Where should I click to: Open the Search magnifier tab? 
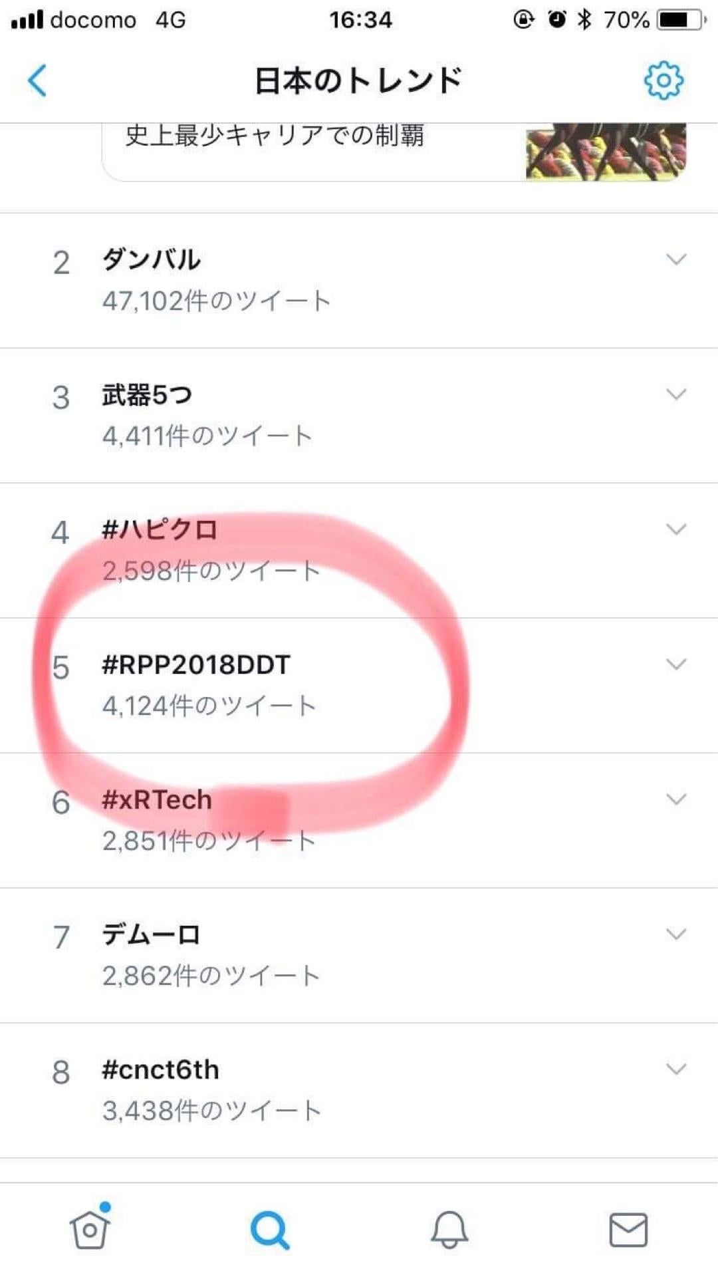[270, 1230]
